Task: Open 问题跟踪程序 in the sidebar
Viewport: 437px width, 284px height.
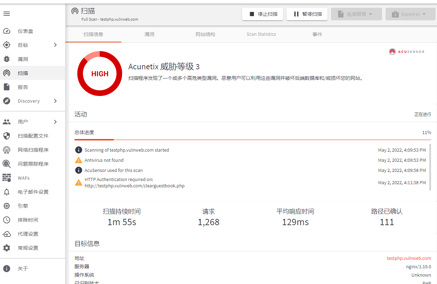Action: 33,164
